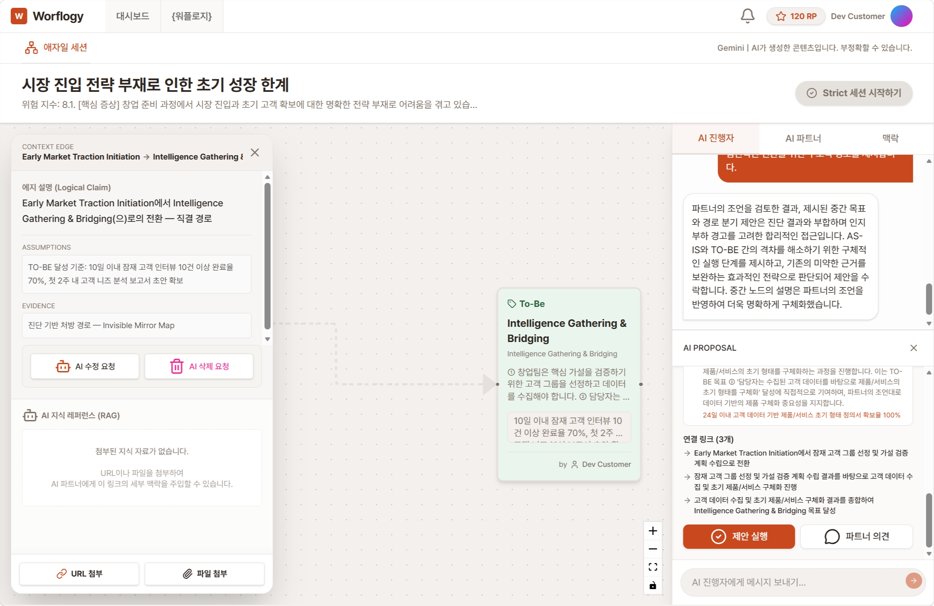Click the first 연결 링크 Early Market item
Viewport: 934px width, 606px height.
[x=798, y=458]
